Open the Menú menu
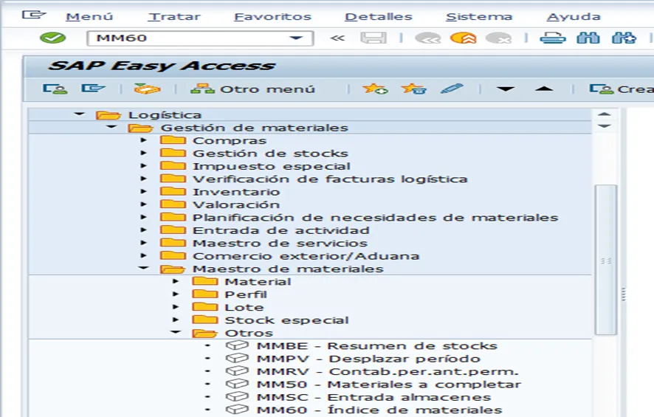 pos(89,17)
